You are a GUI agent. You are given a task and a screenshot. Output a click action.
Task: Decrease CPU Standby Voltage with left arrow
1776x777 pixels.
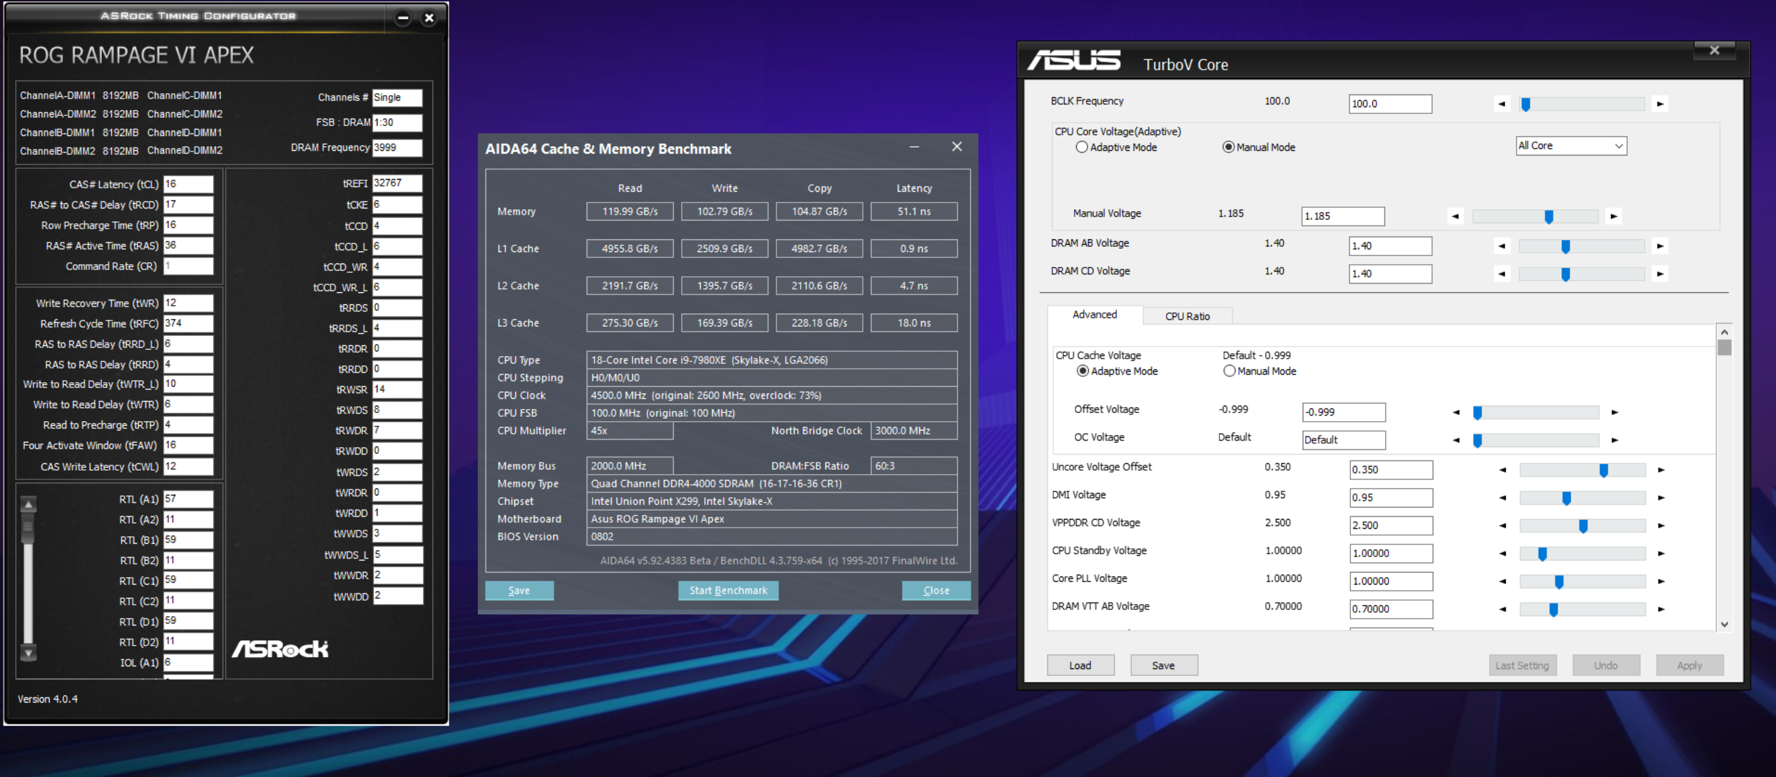point(1502,554)
